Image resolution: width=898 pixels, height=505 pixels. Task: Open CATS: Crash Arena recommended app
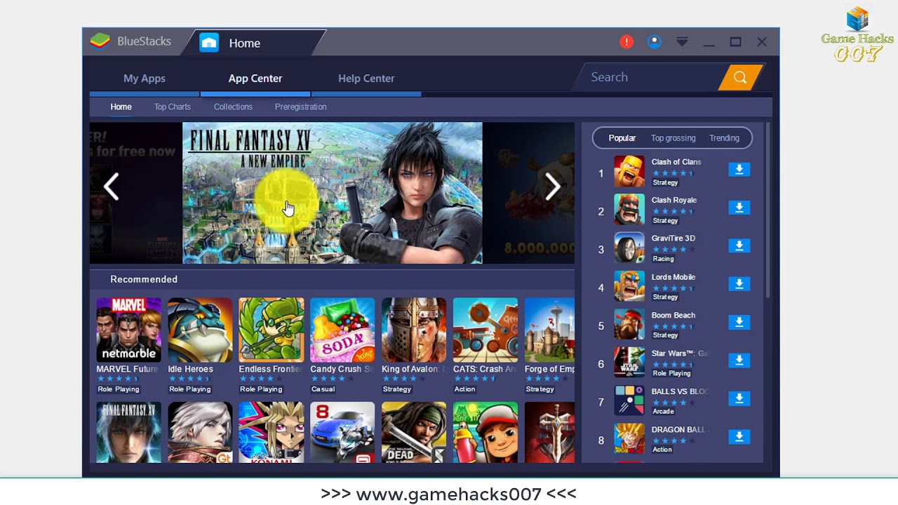pos(485,330)
